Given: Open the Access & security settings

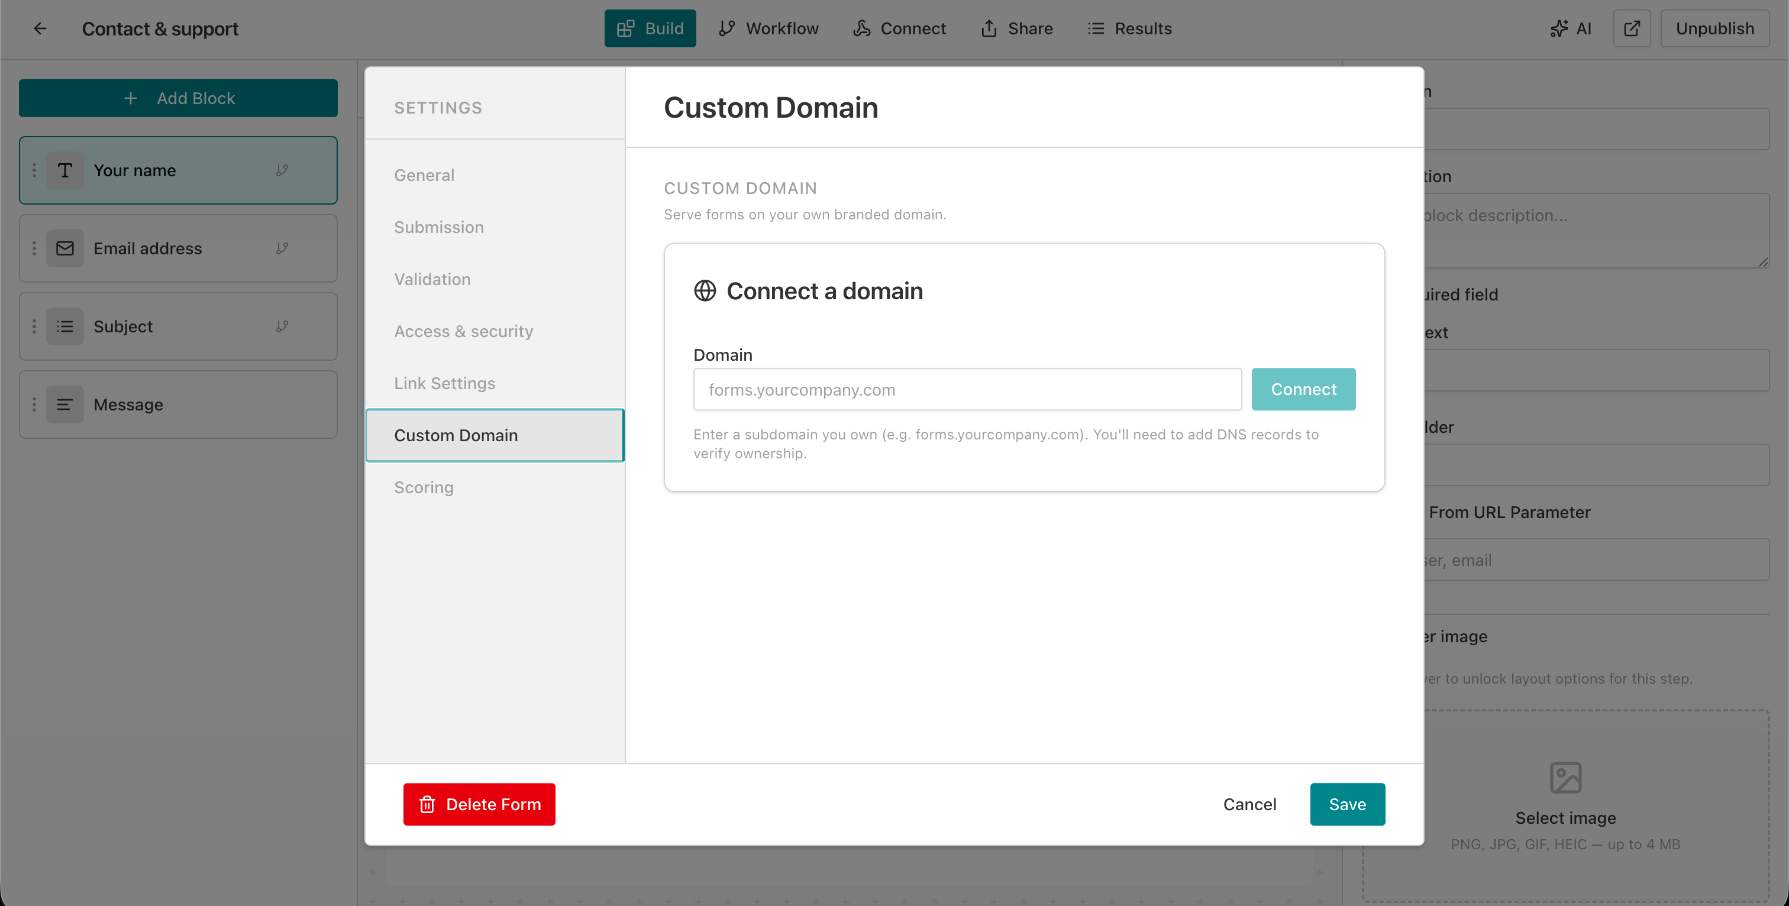Looking at the screenshot, I should (x=464, y=331).
